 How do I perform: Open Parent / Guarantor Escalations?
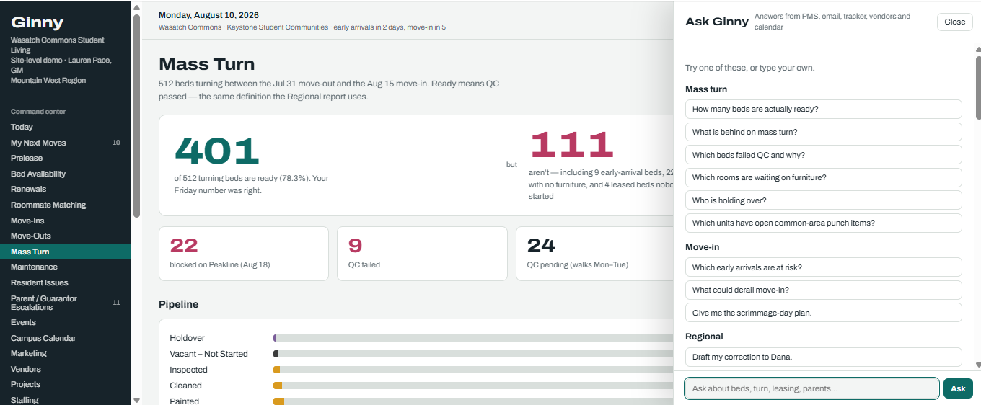(x=65, y=303)
